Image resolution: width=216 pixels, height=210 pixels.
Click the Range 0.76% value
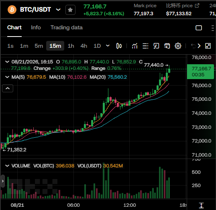(114, 68)
